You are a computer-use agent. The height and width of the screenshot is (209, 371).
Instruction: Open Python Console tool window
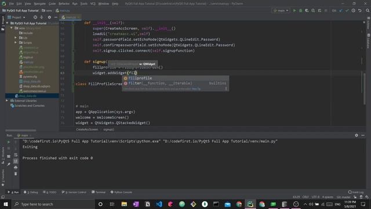[121, 192]
